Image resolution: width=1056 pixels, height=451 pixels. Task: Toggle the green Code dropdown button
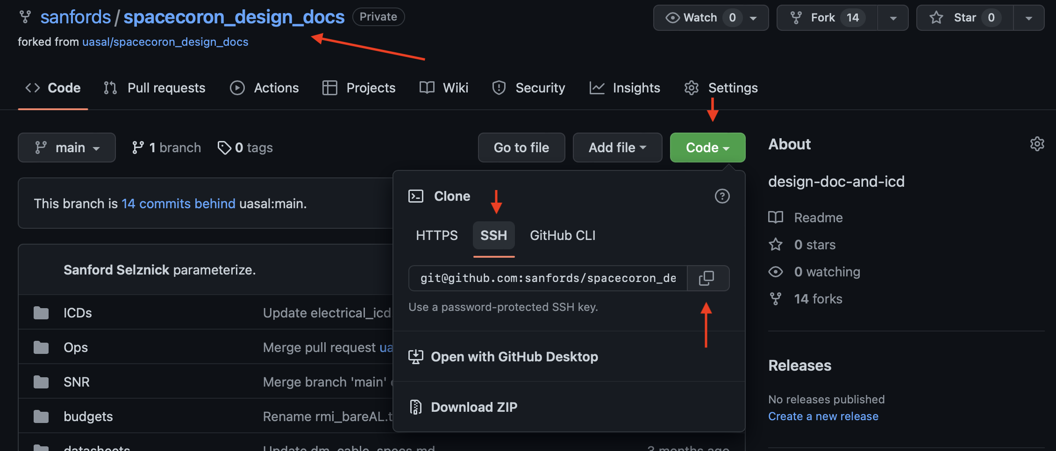(x=707, y=148)
